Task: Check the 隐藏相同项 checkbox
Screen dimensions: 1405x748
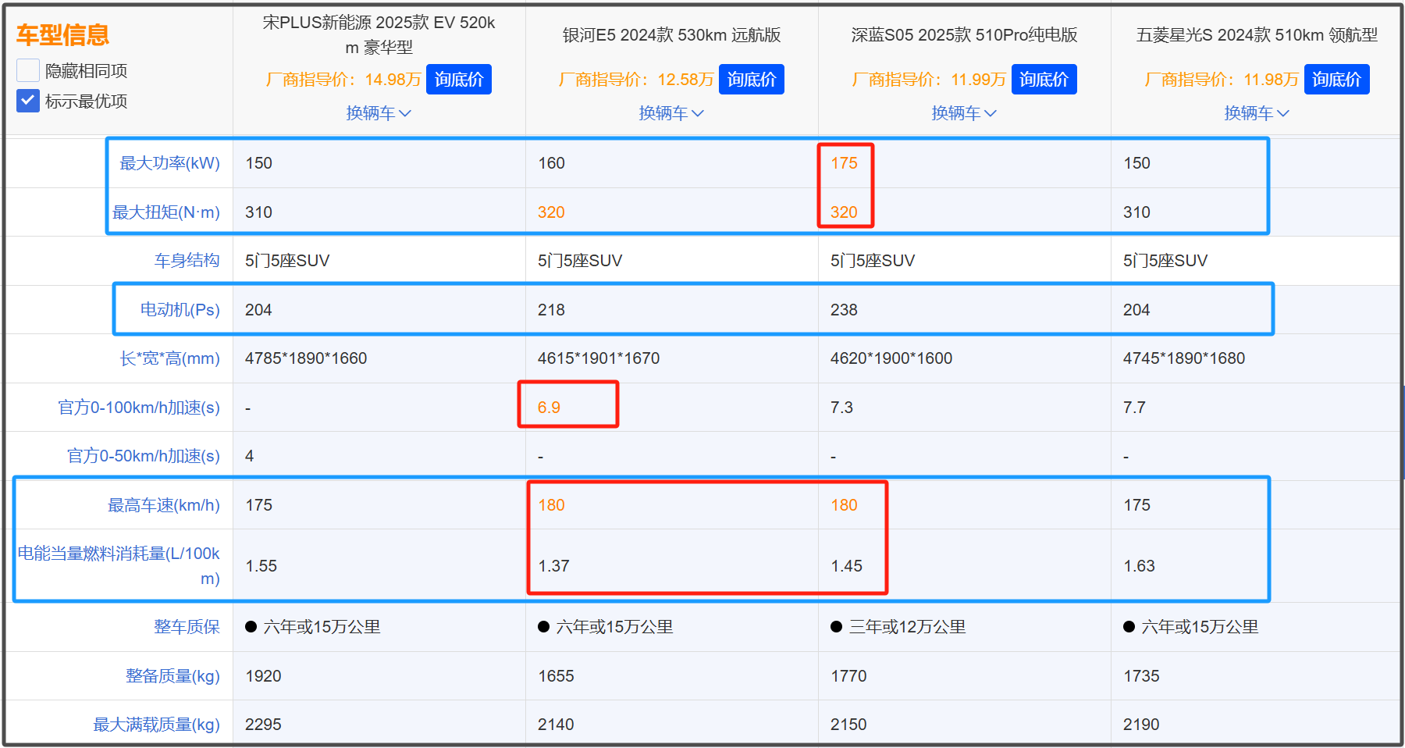Action: coord(28,70)
